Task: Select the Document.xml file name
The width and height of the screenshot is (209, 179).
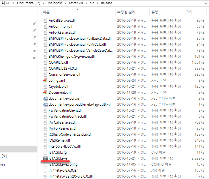Action: pyautogui.click(x=60, y=92)
